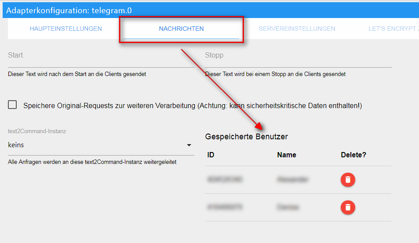Image resolution: width=419 pixels, height=243 pixels.
Task: Focus the Start message input field
Action: [101, 58]
